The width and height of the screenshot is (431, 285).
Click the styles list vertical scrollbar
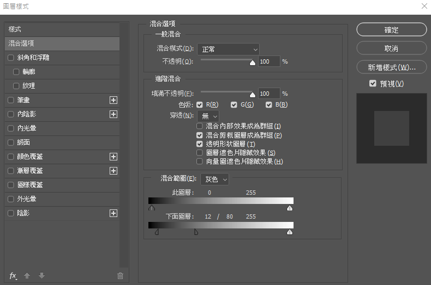click(124, 145)
